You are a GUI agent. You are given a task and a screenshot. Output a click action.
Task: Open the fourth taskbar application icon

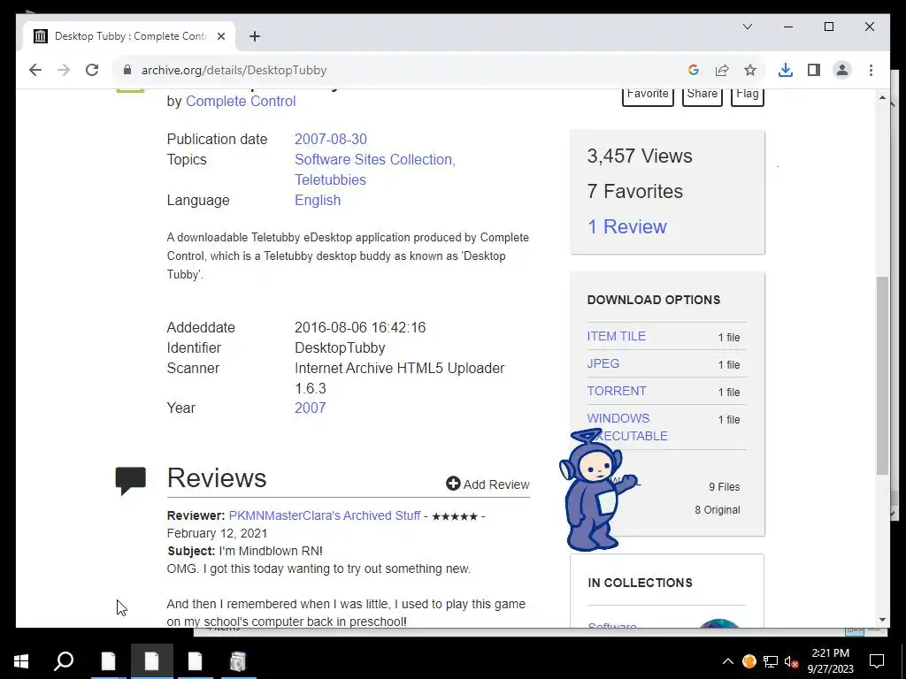(238, 661)
